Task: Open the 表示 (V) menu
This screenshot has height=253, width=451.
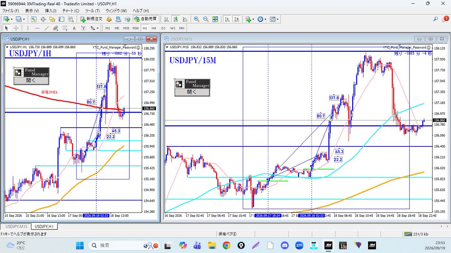Action: (32, 11)
